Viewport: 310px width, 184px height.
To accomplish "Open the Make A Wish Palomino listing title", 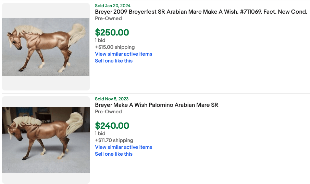I will click(x=156, y=105).
